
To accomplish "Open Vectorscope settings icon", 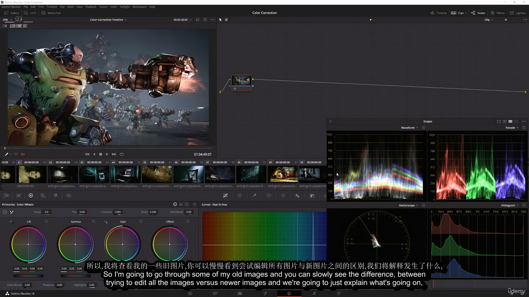I will coord(423,205).
